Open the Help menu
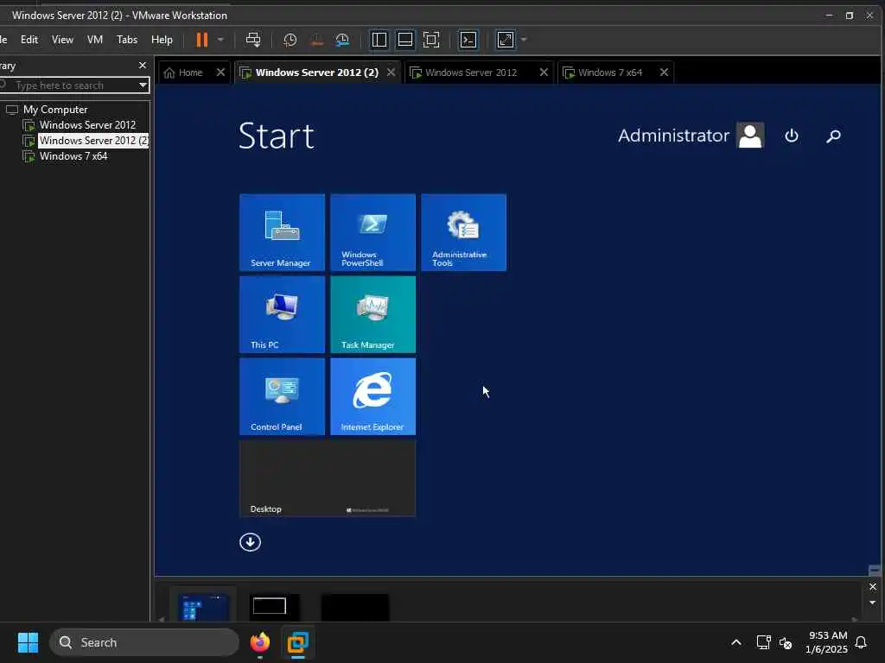This screenshot has height=663, width=885. click(162, 40)
